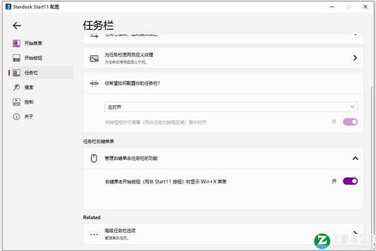Click the 管理右键单击任务栏的功能 text
Viewport: 376px width, 251px height.
point(131,158)
